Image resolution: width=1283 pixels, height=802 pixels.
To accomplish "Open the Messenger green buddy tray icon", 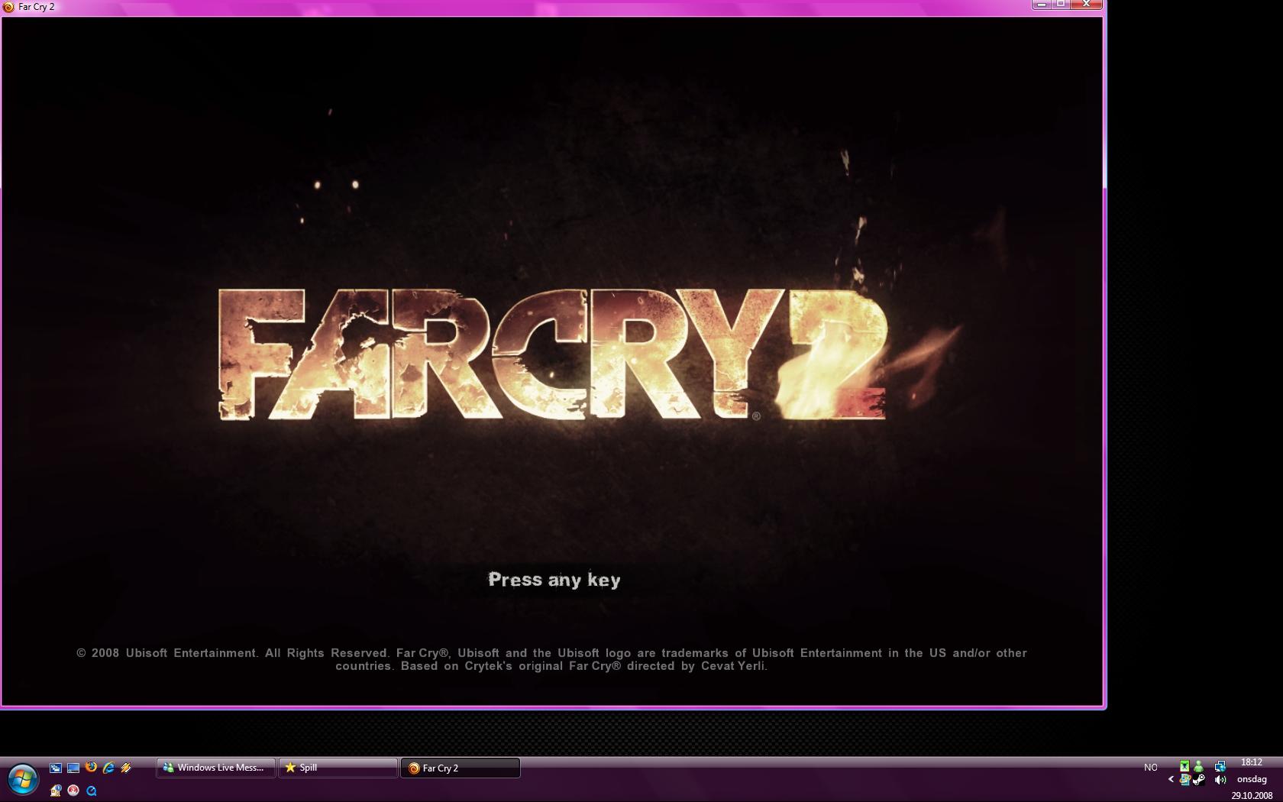I will [1198, 766].
